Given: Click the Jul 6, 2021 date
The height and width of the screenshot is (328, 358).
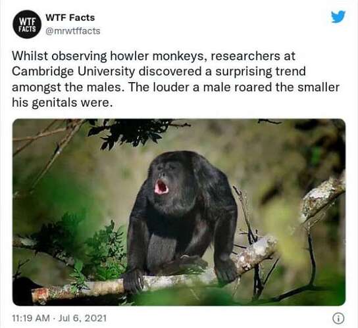Looking at the screenshot, I should tap(82, 318).
